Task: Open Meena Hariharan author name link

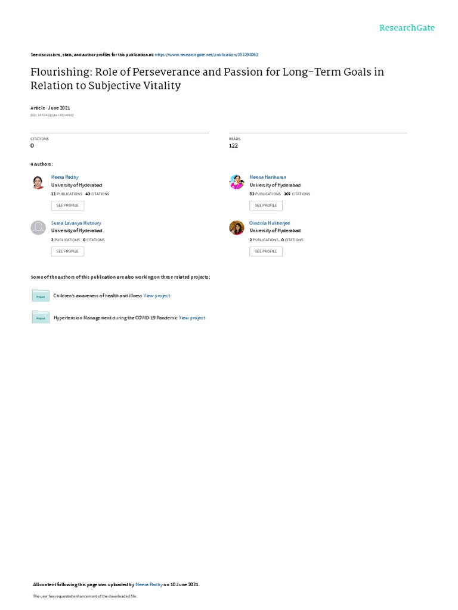Action: (x=268, y=177)
